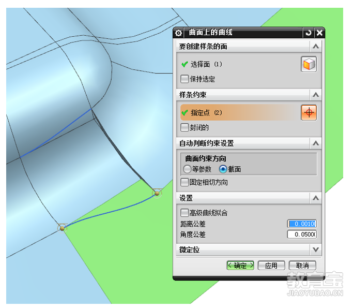Viewport: 354px width, 308px height.
Task: Toggle the 封闭的 checkbox
Action: pyautogui.click(x=184, y=127)
